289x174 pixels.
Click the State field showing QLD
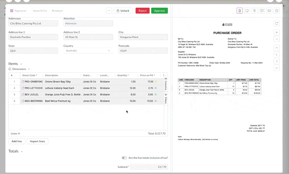coord(33,51)
